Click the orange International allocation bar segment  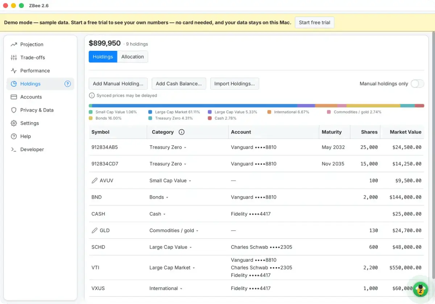pyautogui.click(x=326, y=106)
